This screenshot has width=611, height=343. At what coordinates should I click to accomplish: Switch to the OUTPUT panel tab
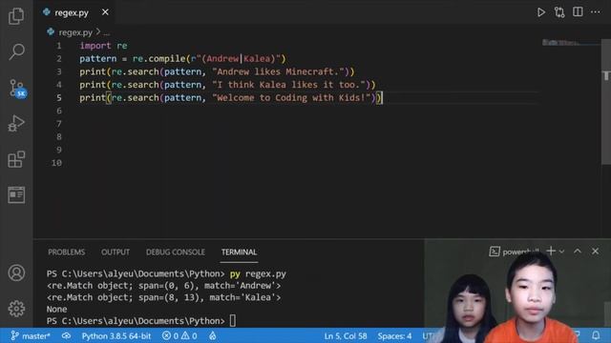click(116, 252)
